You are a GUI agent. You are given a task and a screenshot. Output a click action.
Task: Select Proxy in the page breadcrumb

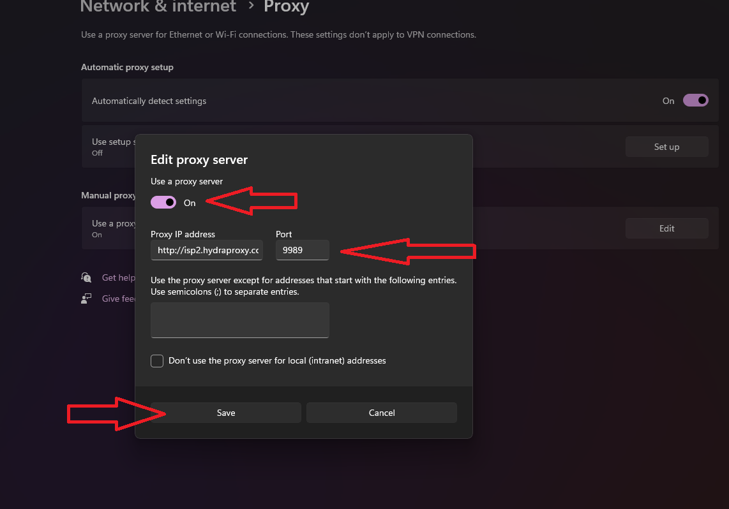click(286, 7)
